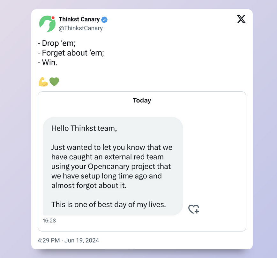
Task: Click the 16:28 message time
Action: pos(49,220)
